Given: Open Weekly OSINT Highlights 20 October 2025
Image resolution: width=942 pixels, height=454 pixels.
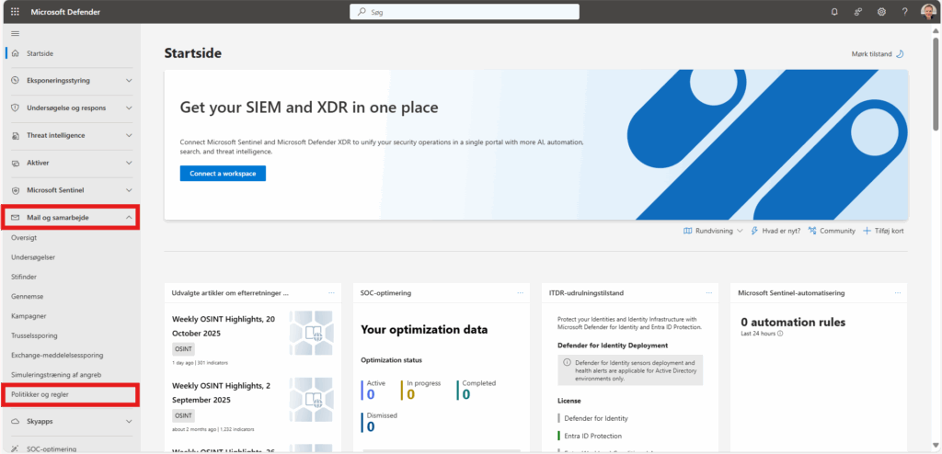Looking at the screenshot, I should point(224,326).
